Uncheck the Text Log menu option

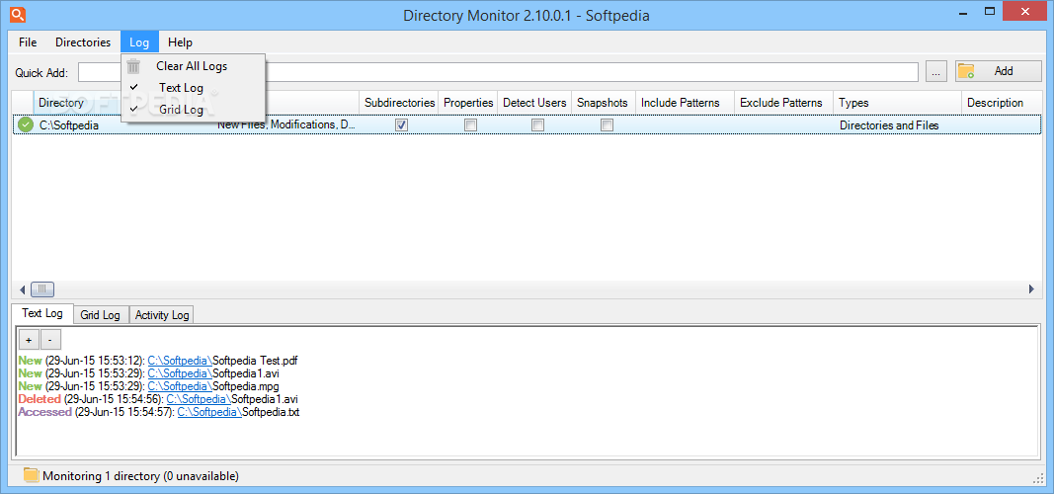193,87
